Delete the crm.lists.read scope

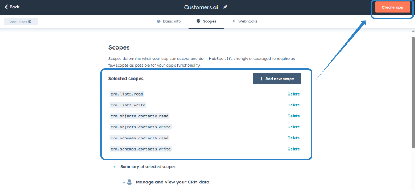[294, 94]
